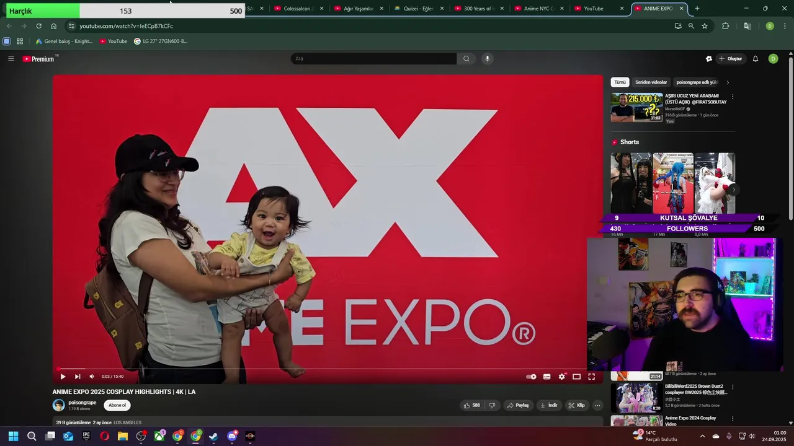Skip to the next video
The height and width of the screenshot is (446, 794).
78,377
